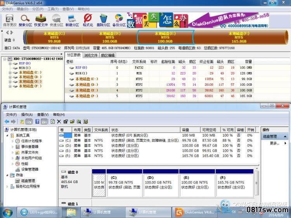The height and width of the screenshot is (218, 291).
Task: Click the blue help icon in toolbar
Action: [x=37, y=121]
